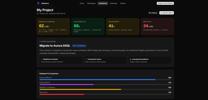Click the Relational workload checkmark icon

tap(42, 59)
